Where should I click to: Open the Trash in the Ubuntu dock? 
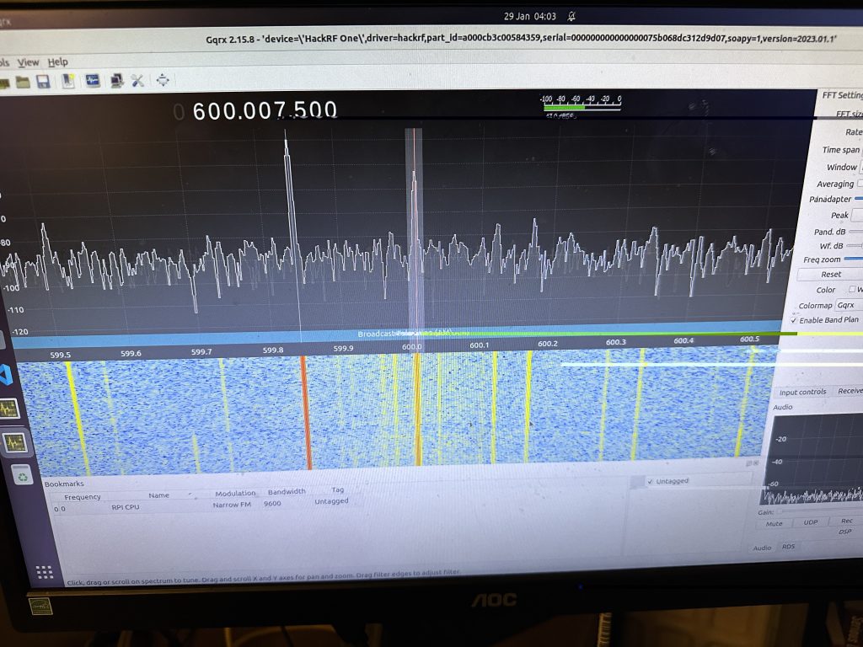pyautogui.click(x=22, y=477)
